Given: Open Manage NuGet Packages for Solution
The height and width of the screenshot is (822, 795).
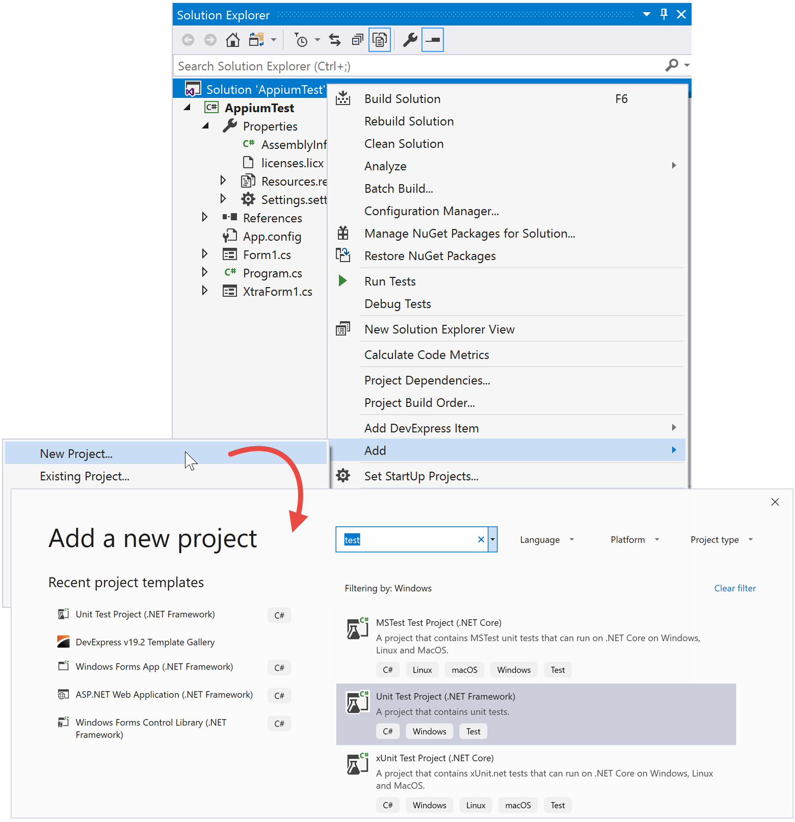Looking at the screenshot, I should 507,234.
